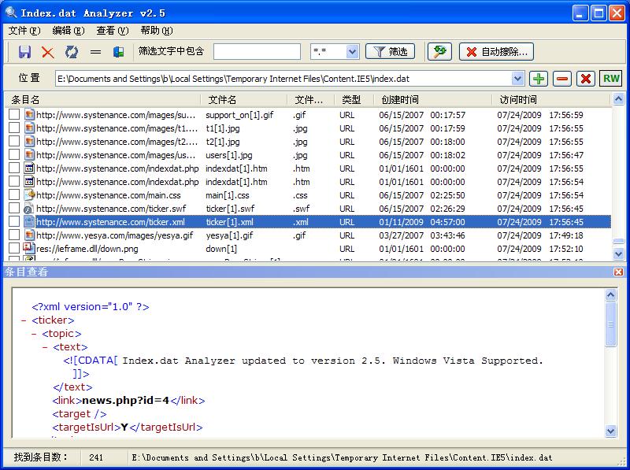This screenshot has height=470, width=630.
Task: Click the <targetIsUrl> Y value
Action: tap(124, 427)
